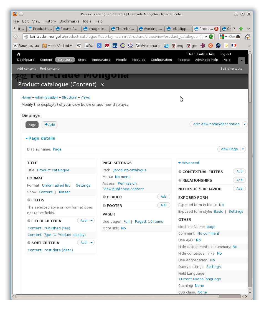Screen dimensions: 264x311
Task: Open the Structure admin menu item
Action: click(x=65, y=59)
